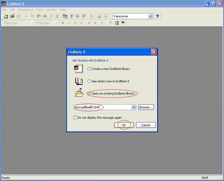Click the Copy icon in toolbar

(32, 16)
